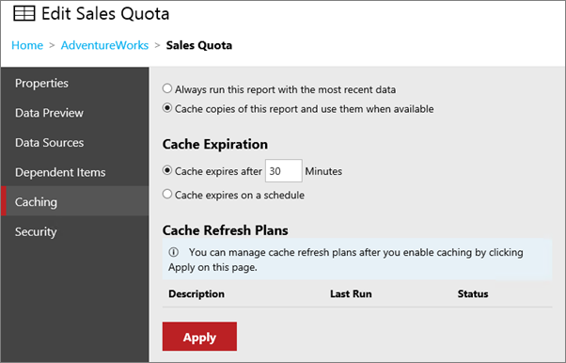
Task: Open the Data Preview section
Action: click(x=74, y=113)
